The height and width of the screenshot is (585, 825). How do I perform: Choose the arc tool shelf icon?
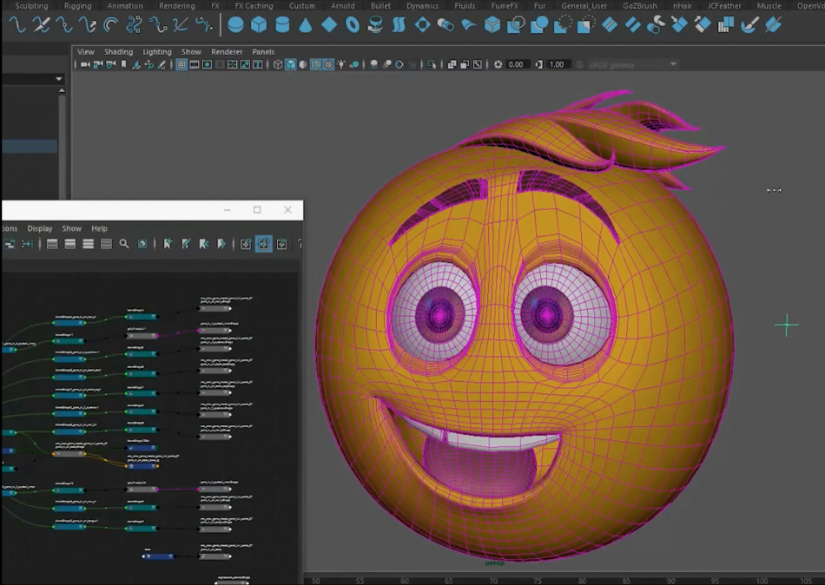(110, 24)
